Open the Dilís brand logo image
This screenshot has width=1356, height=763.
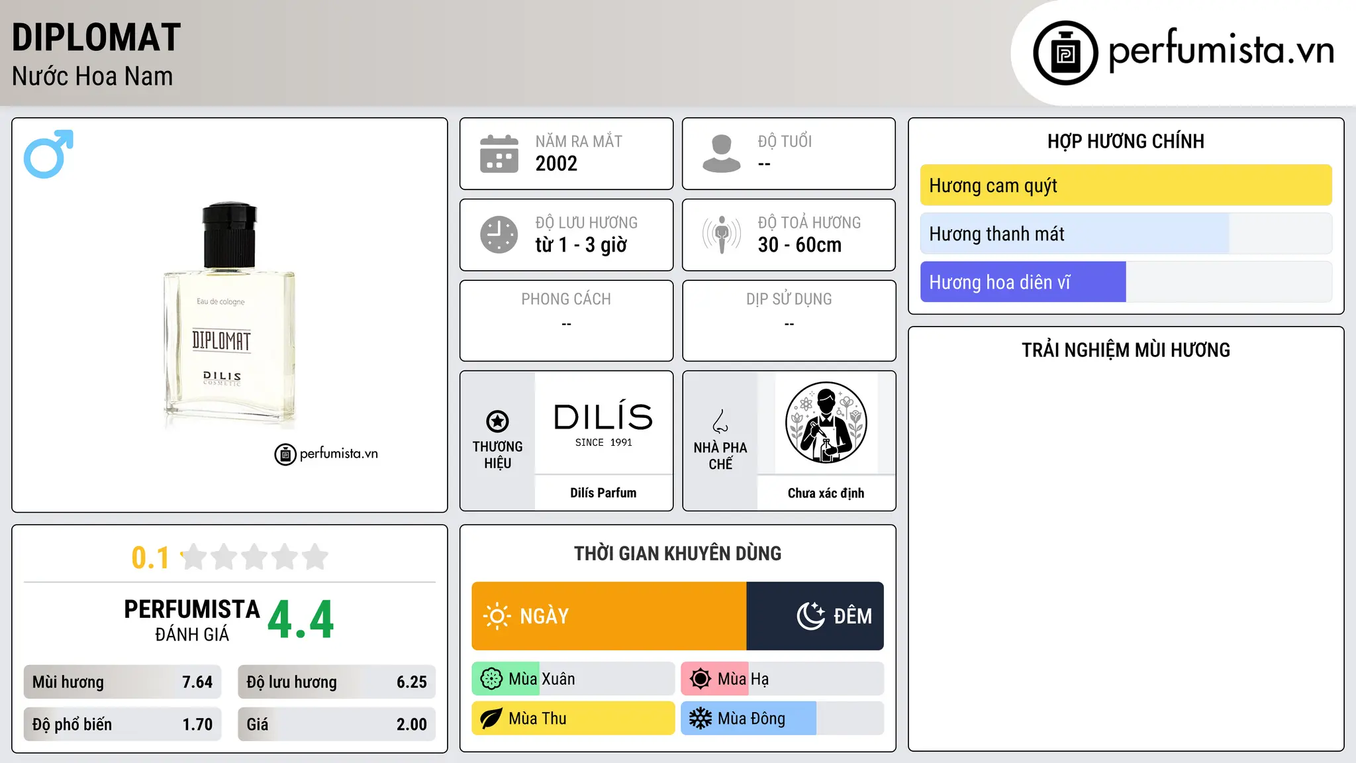coord(603,423)
